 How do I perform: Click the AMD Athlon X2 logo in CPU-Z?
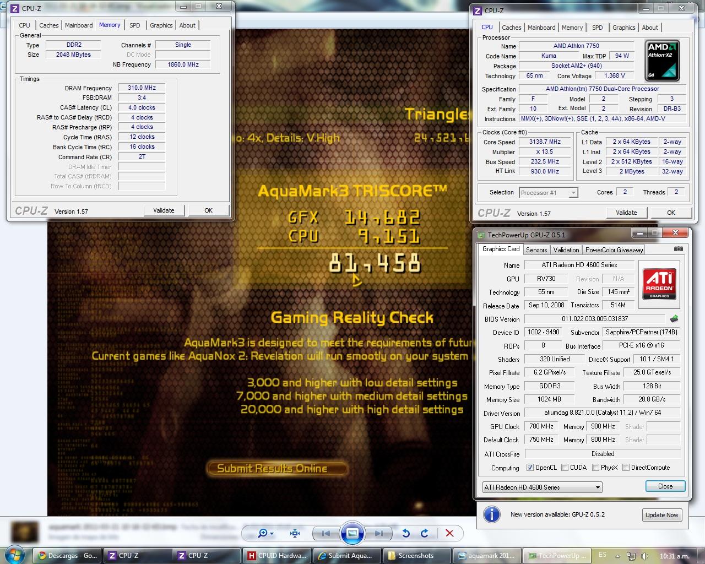[662, 60]
